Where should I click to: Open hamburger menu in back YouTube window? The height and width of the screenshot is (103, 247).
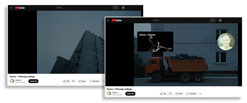(11, 8)
